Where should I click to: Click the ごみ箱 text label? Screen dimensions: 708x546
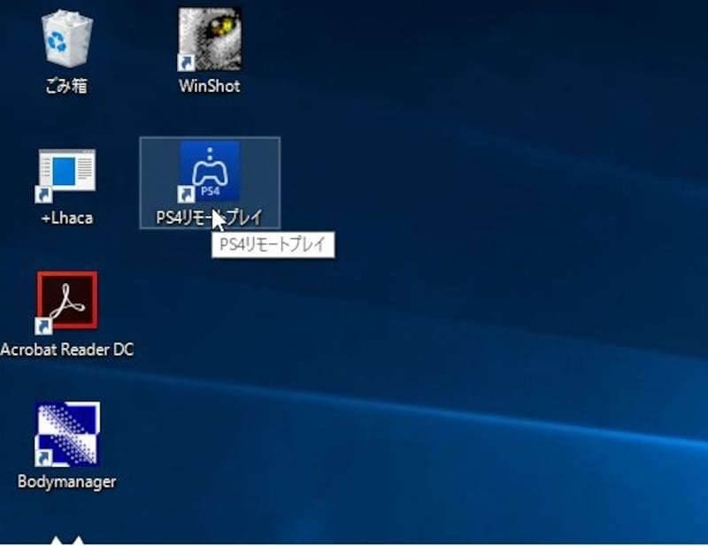(x=67, y=86)
